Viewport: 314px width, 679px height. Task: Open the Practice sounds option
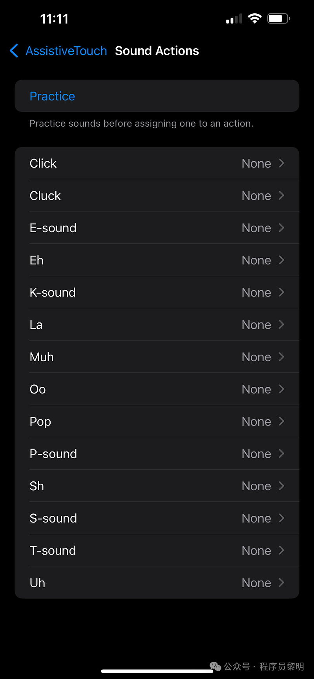coord(157,96)
